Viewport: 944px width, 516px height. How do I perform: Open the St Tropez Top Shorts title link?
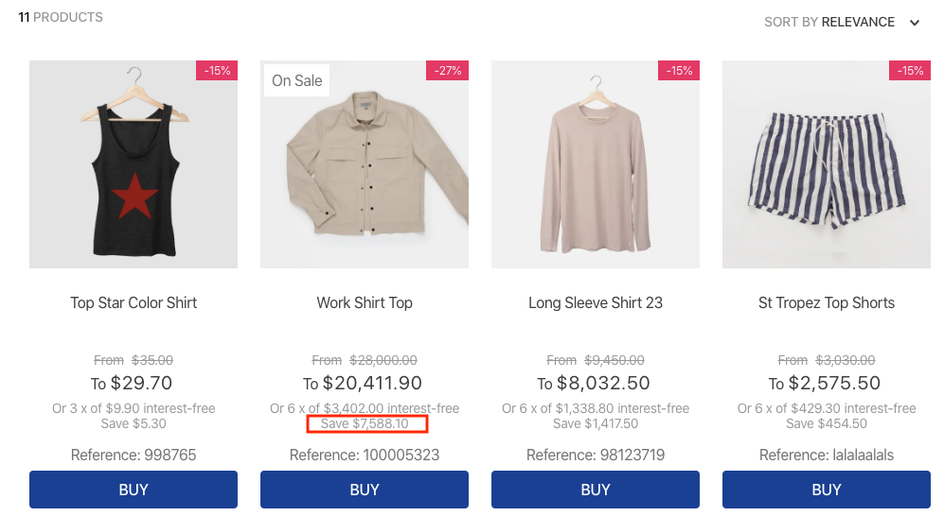coord(827,302)
